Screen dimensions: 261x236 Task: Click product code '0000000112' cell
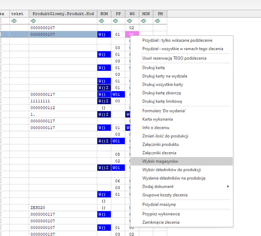63,108
